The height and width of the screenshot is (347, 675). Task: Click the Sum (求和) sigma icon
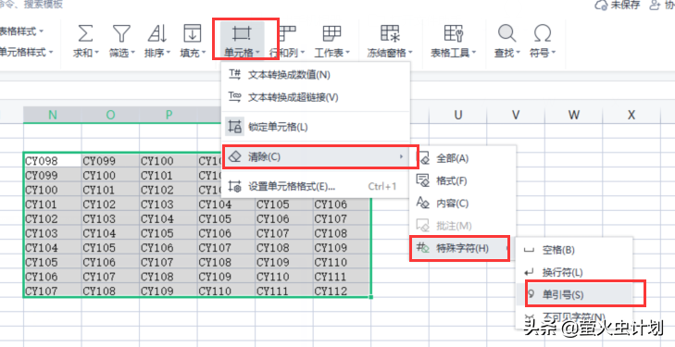pyautogui.click(x=85, y=33)
